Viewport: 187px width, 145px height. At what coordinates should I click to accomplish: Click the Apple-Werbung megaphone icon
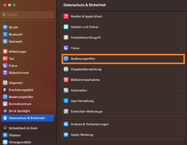coord(66,135)
